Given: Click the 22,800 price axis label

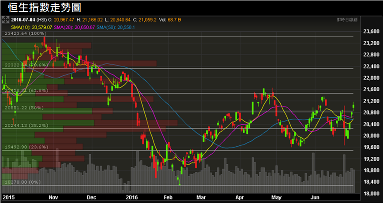Looking at the screenshot, I should pos(371,55).
